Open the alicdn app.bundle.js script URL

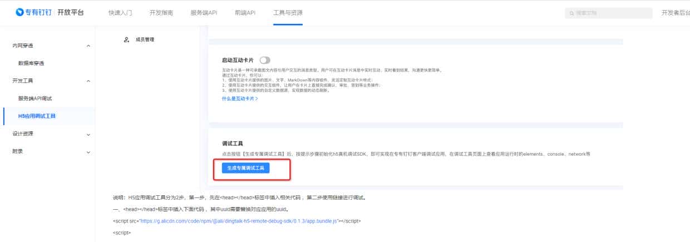(239, 221)
